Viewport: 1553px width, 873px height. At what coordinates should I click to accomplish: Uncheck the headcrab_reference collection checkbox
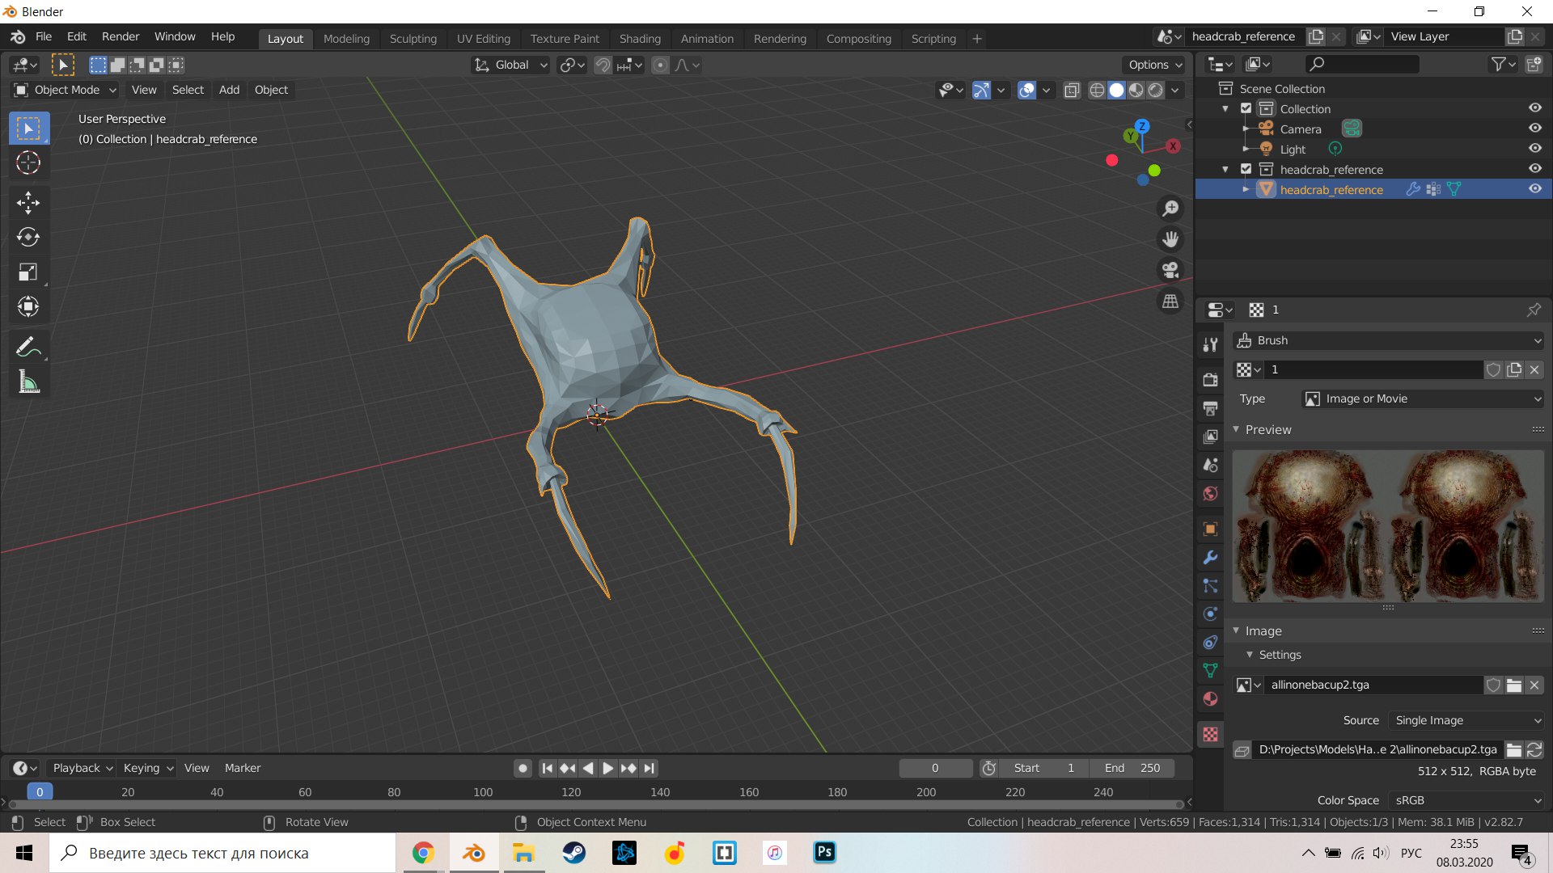coord(1246,170)
